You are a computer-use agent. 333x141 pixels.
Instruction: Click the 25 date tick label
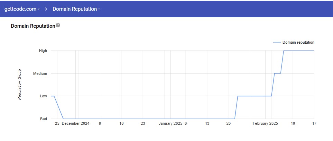[x=57, y=123]
